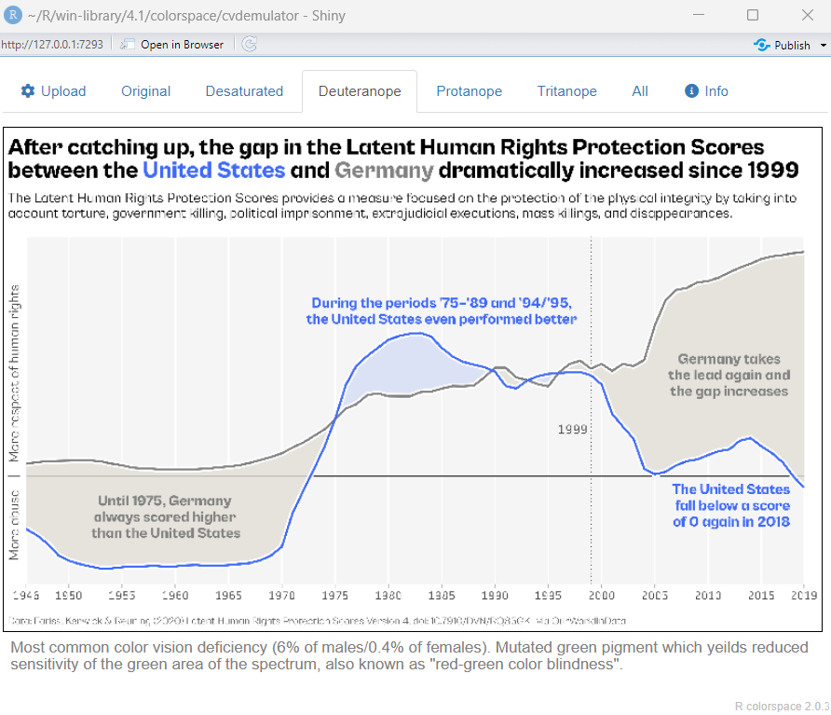
Task: Open the Desaturated tab
Action: click(x=244, y=91)
